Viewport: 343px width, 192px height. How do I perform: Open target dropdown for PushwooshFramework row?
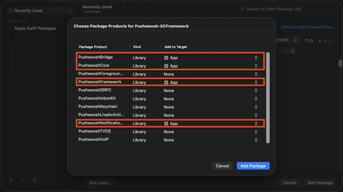[256, 82]
